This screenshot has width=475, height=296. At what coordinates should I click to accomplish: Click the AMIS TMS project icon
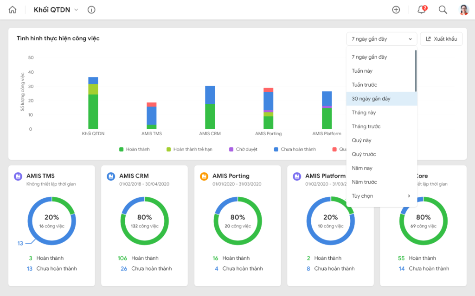point(18,176)
